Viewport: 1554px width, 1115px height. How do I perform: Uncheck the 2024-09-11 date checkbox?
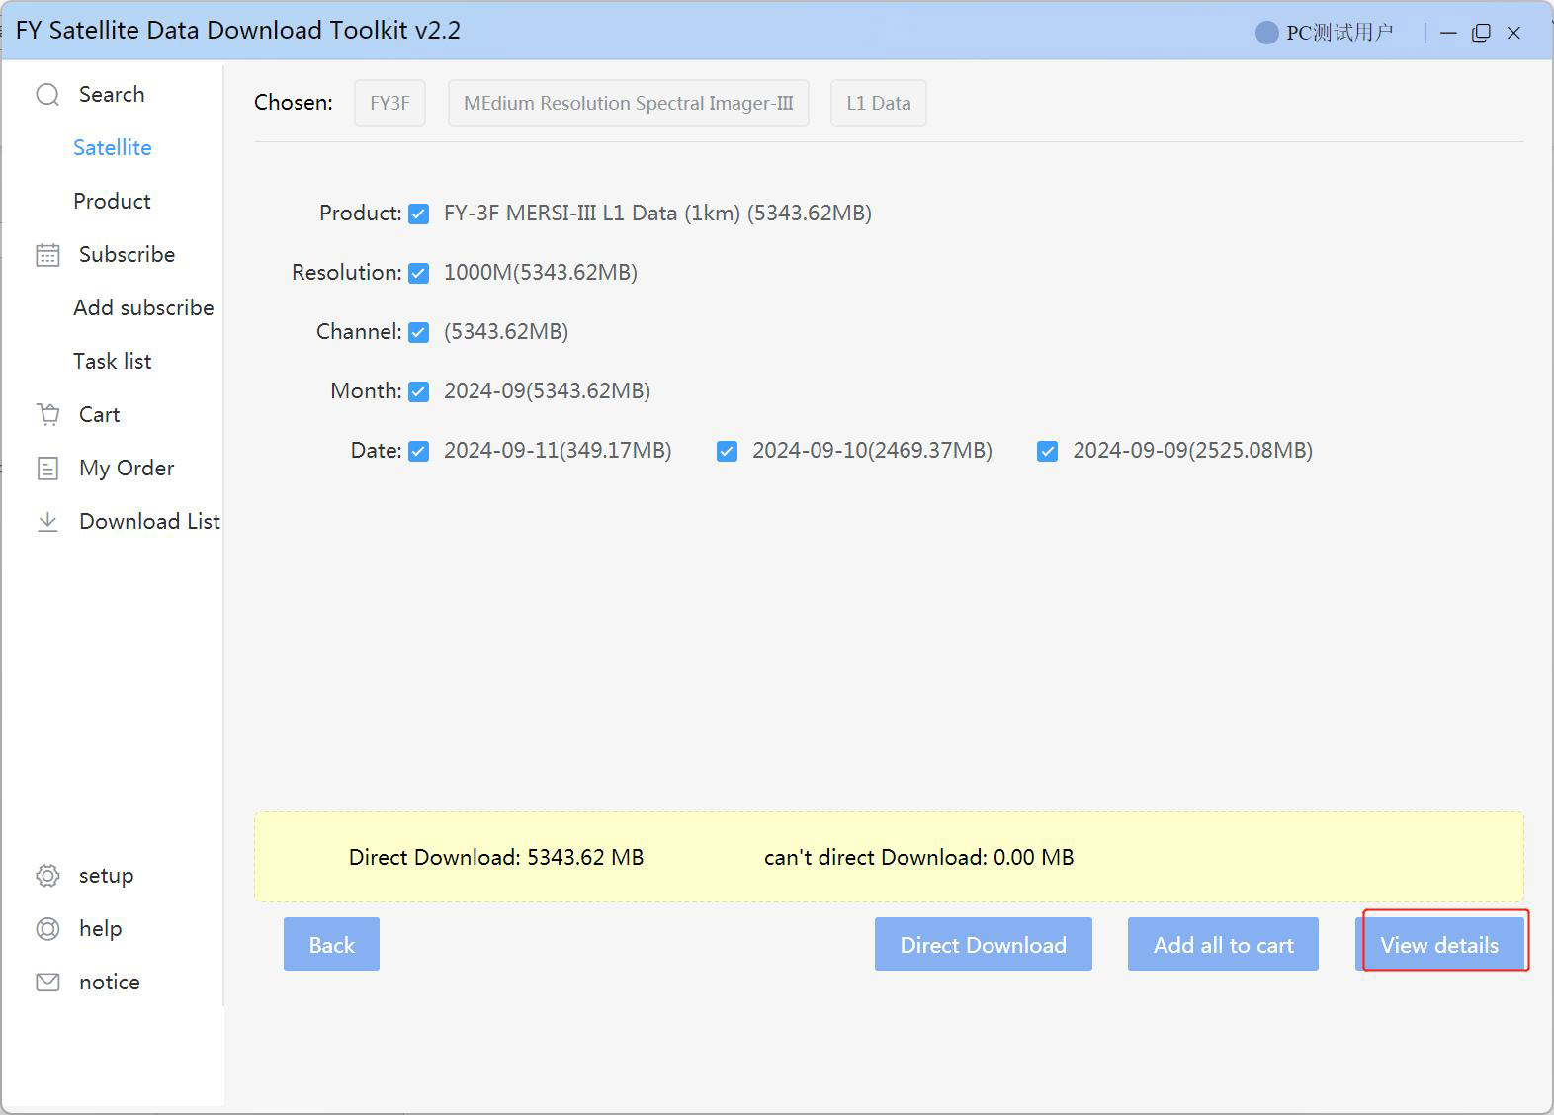pyautogui.click(x=419, y=451)
